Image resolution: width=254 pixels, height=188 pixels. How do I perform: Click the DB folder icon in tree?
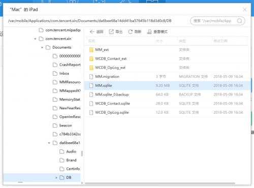(62, 177)
